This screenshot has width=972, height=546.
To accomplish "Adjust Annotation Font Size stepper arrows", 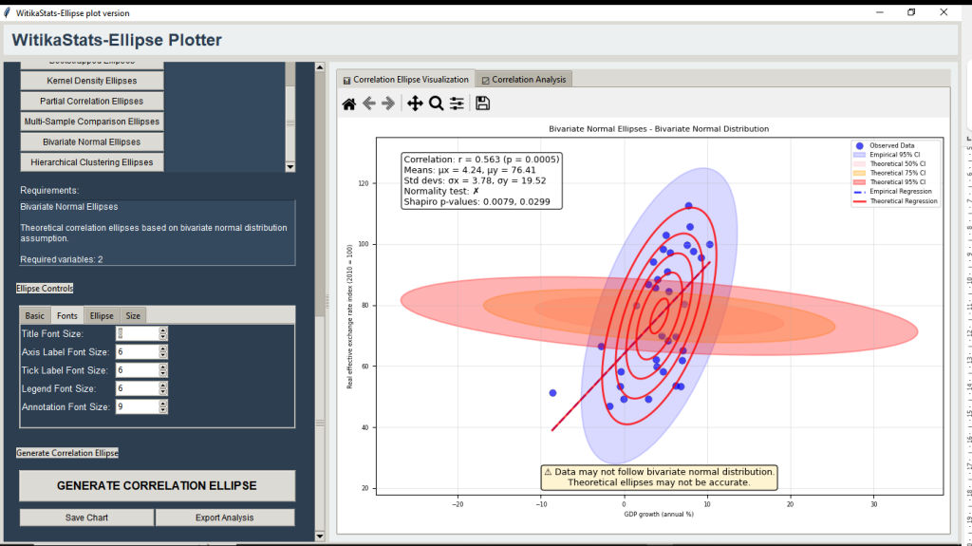I will click(x=163, y=407).
